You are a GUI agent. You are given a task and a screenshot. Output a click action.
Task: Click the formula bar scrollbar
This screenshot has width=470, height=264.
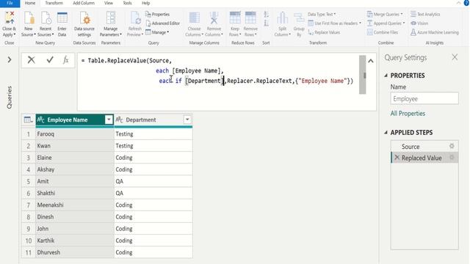point(362,75)
